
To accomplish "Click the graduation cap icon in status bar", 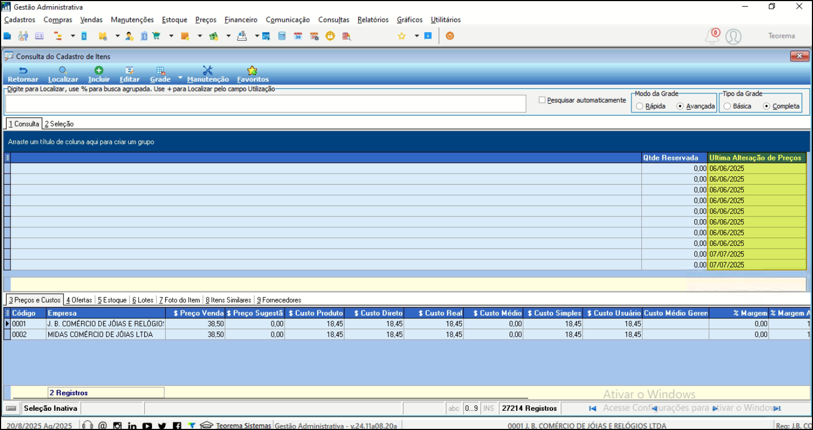I will click(206, 425).
